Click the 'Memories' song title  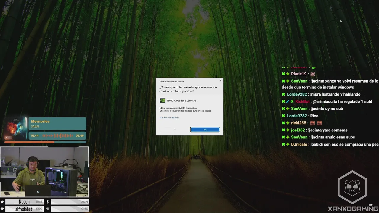click(x=40, y=121)
